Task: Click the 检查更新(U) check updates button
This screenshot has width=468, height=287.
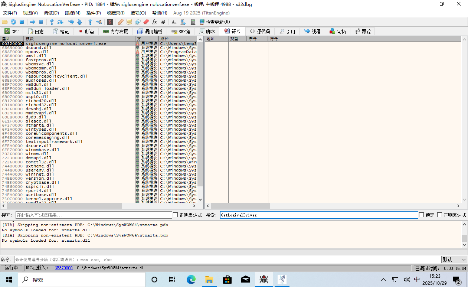Action: [215, 22]
